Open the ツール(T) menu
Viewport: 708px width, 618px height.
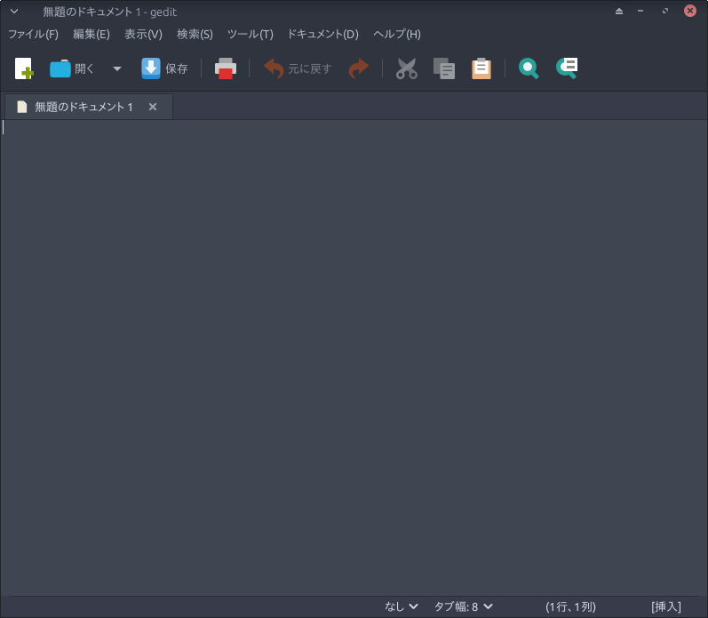click(251, 35)
